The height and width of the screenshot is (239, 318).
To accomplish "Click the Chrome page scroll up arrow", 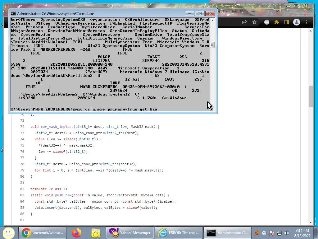I will point(311,31).
